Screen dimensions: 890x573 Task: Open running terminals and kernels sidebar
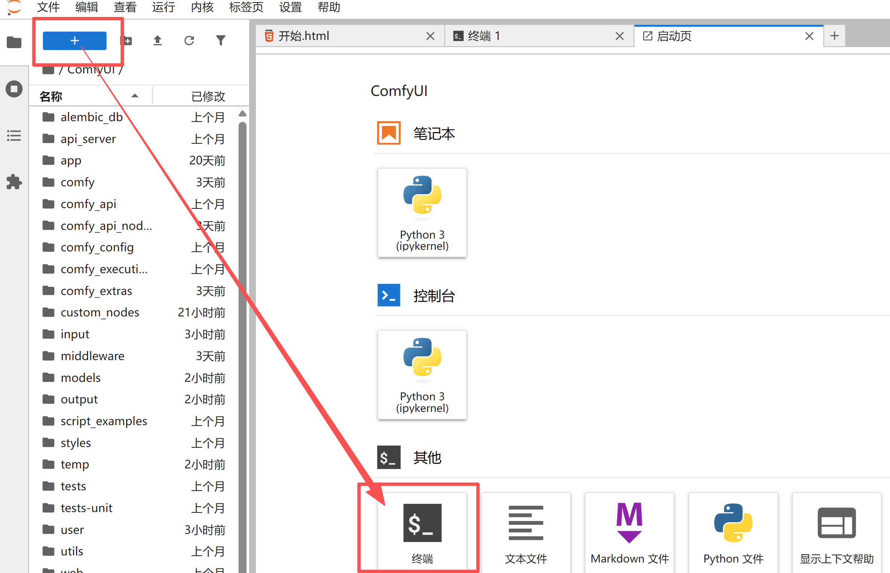coord(14,89)
